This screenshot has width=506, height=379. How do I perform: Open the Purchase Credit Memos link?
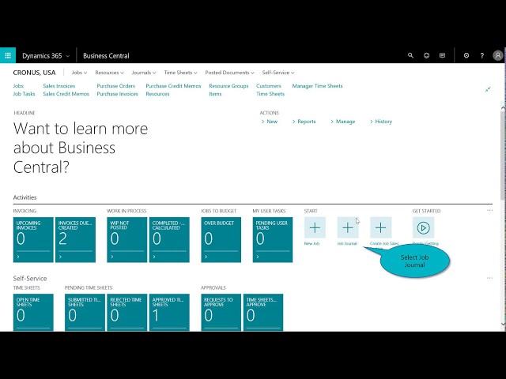coord(173,86)
